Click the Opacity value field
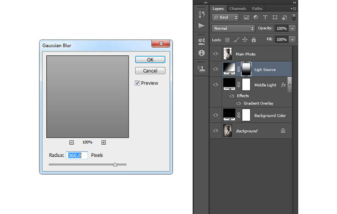 282,28
